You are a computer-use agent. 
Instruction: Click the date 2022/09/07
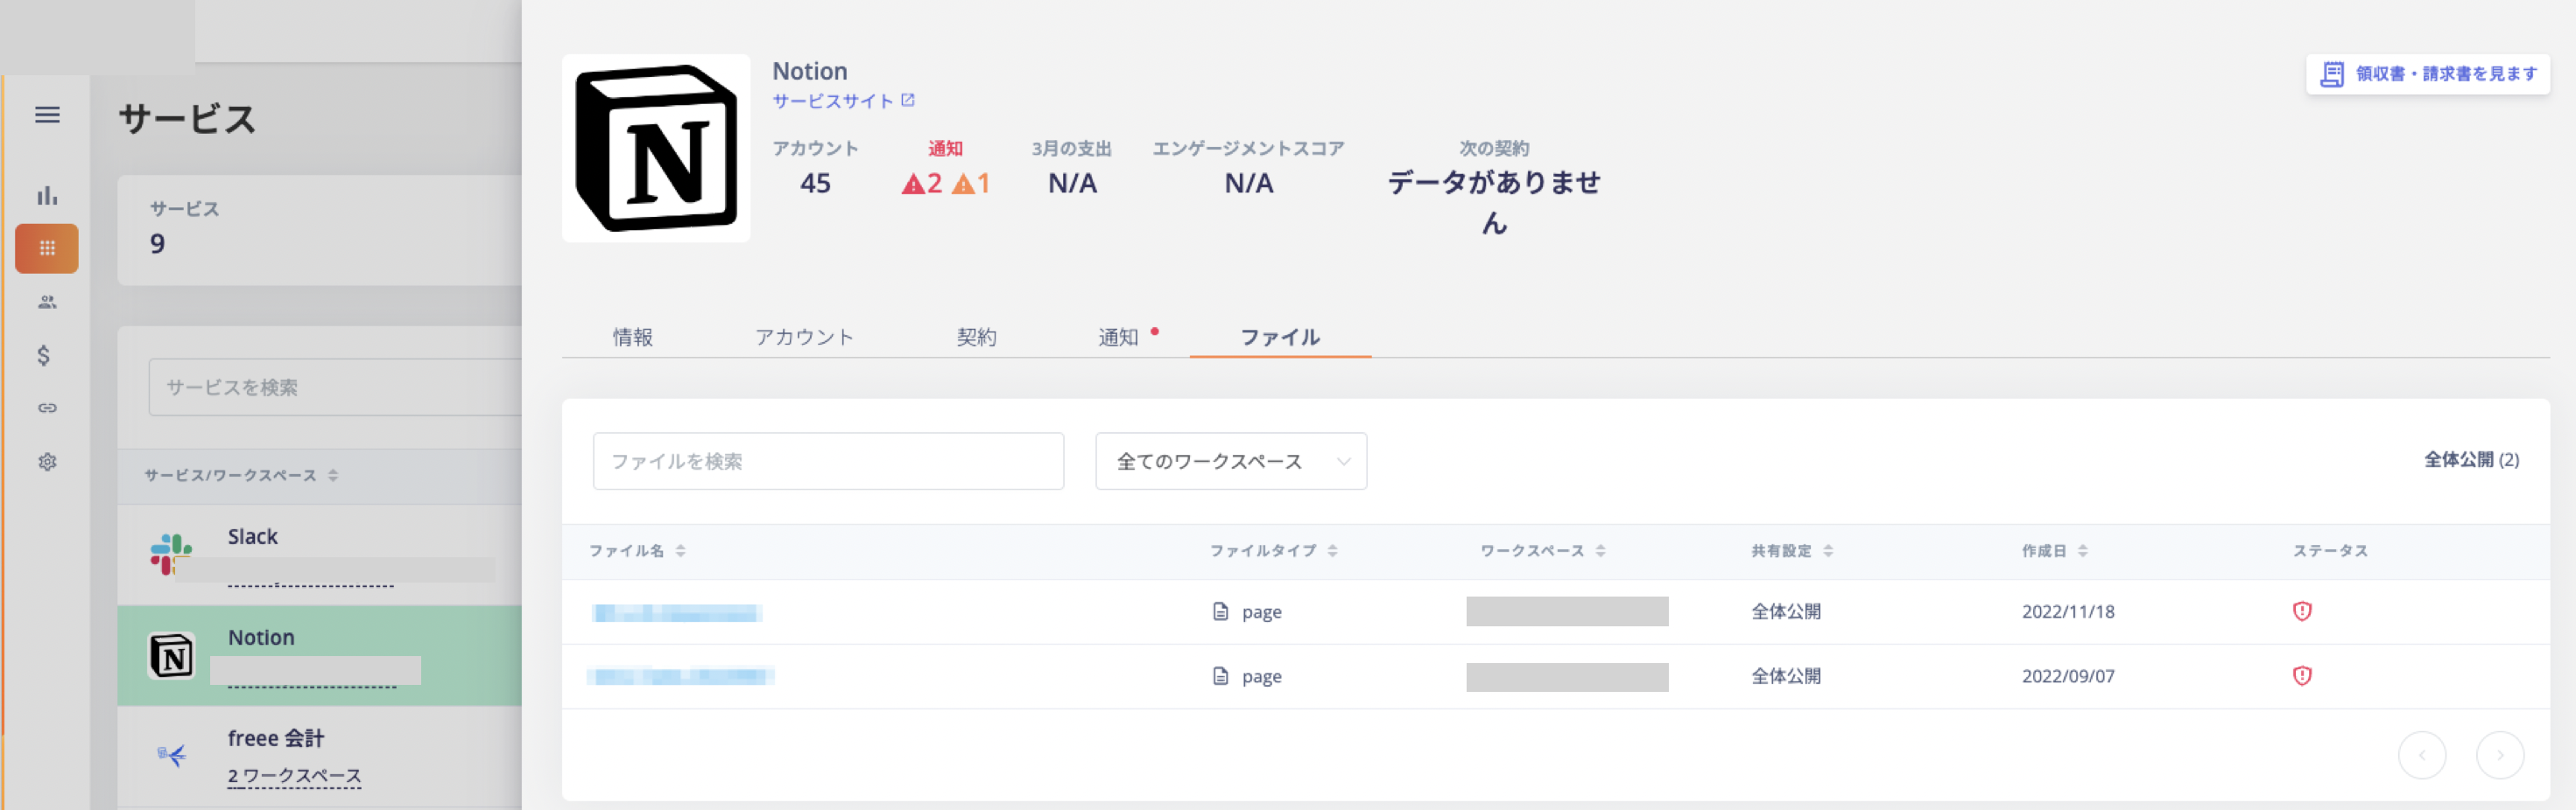[x=2067, y=676]
